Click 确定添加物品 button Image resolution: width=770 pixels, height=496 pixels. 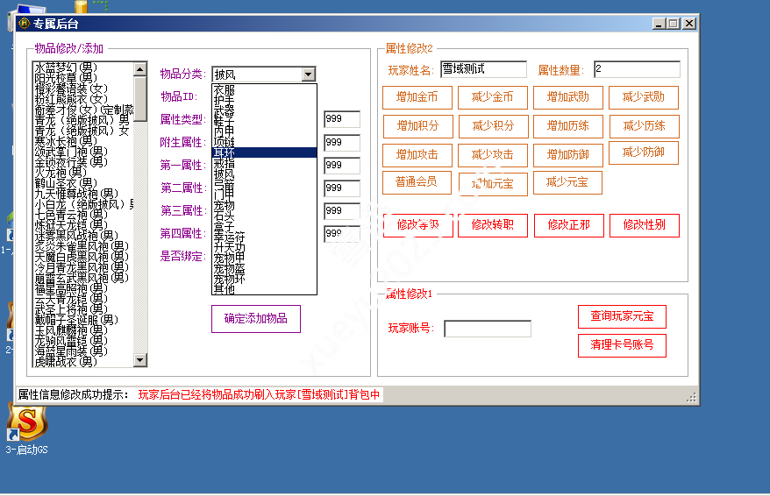[256, 319]
